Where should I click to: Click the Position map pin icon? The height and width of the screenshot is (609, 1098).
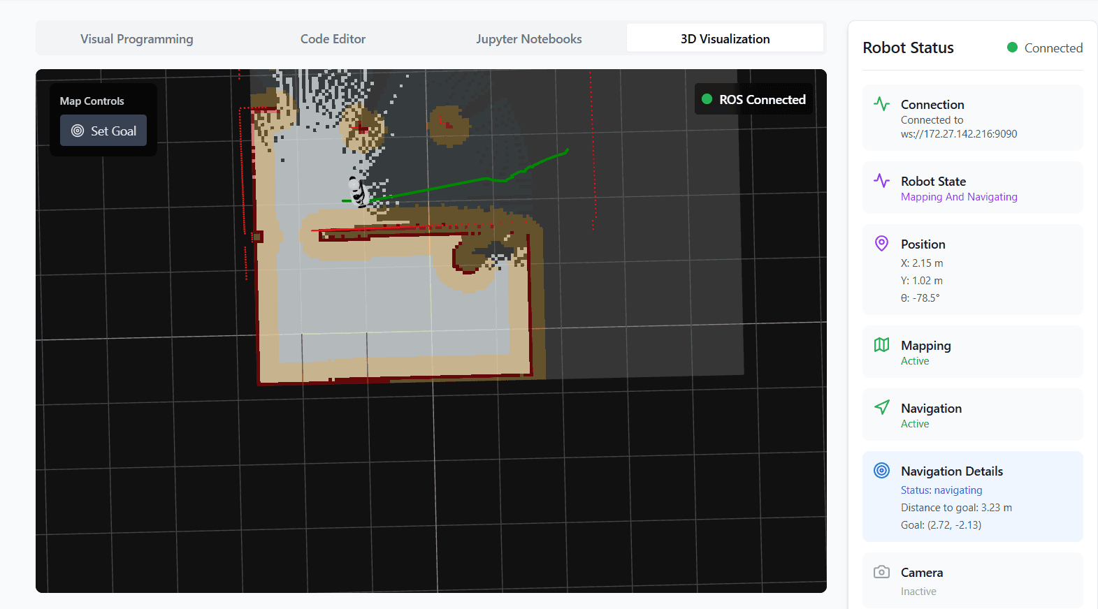[x=882, y=244]
